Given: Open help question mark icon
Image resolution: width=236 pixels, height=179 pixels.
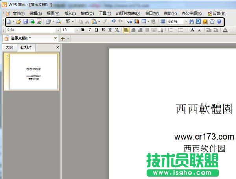Looking at the screenshot, I should (219, 22).
